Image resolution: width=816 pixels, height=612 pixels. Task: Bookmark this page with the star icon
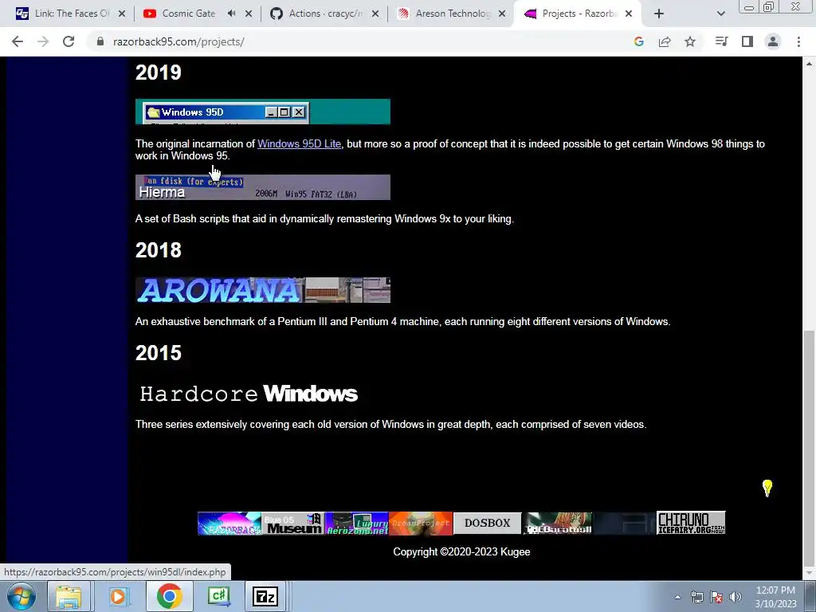coord(690,41)
